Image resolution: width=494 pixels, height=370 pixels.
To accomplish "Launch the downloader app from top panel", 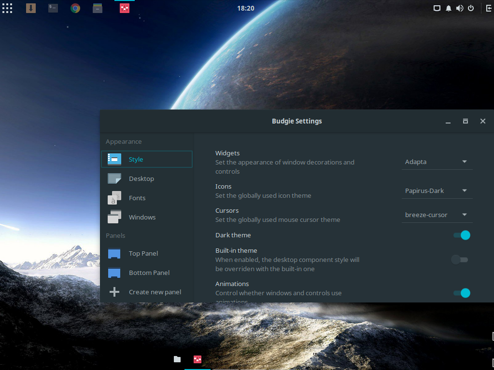I will tap(30, 8).
